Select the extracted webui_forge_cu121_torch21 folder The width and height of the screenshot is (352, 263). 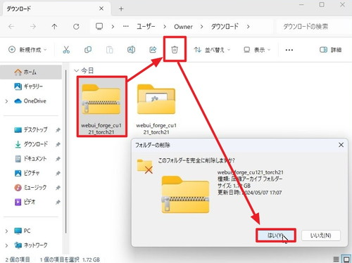click(x=156, y=109)
